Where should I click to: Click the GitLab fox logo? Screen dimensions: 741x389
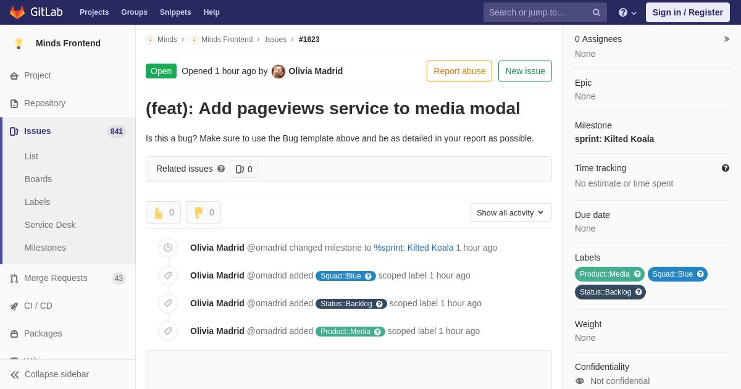17,12
